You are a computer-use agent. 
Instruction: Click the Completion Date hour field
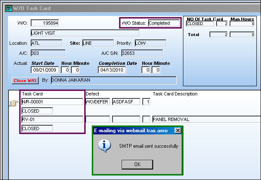146,70
